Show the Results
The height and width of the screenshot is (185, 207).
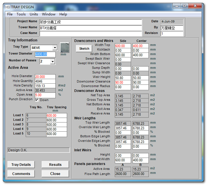click(x=55, y=164)
